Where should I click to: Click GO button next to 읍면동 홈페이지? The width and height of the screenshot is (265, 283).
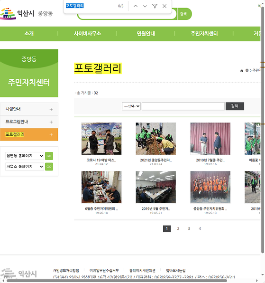pyautogui.click(x=49, y=156)
